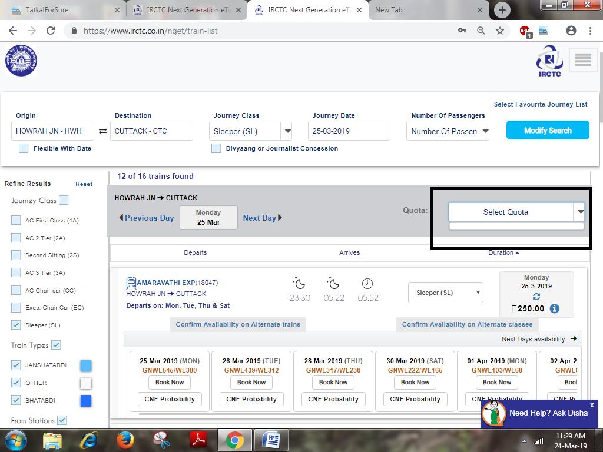Click Book Now for 25 Mar 2019

click(x=170, y=383)
